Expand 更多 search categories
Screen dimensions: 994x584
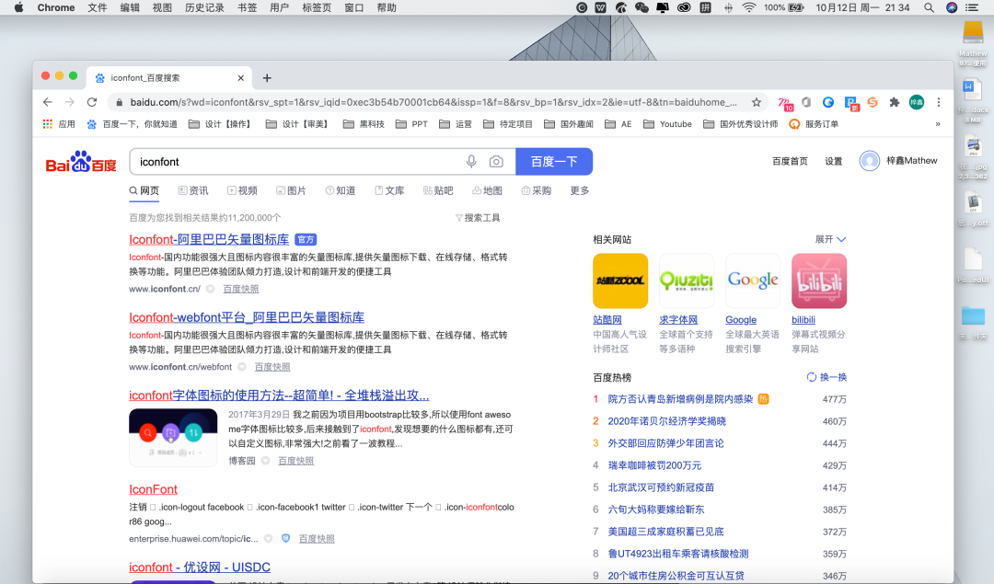click(580, 190)
